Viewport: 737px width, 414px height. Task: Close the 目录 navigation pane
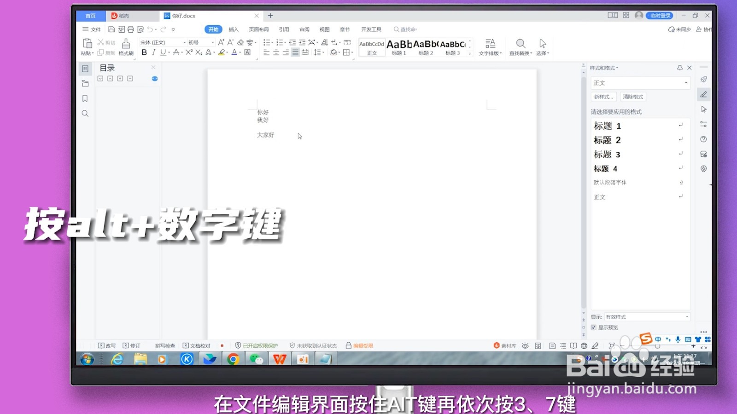point(153,67)
